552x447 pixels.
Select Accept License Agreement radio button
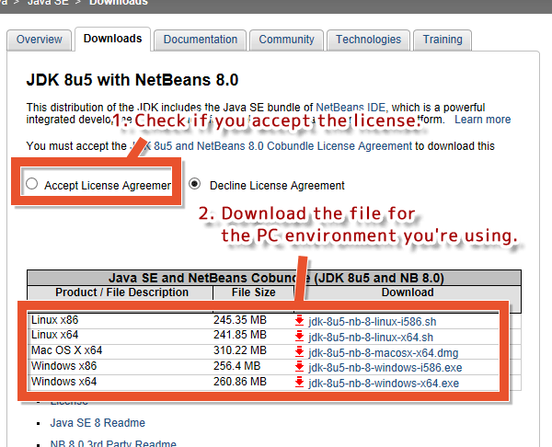(x=31, y=184)
